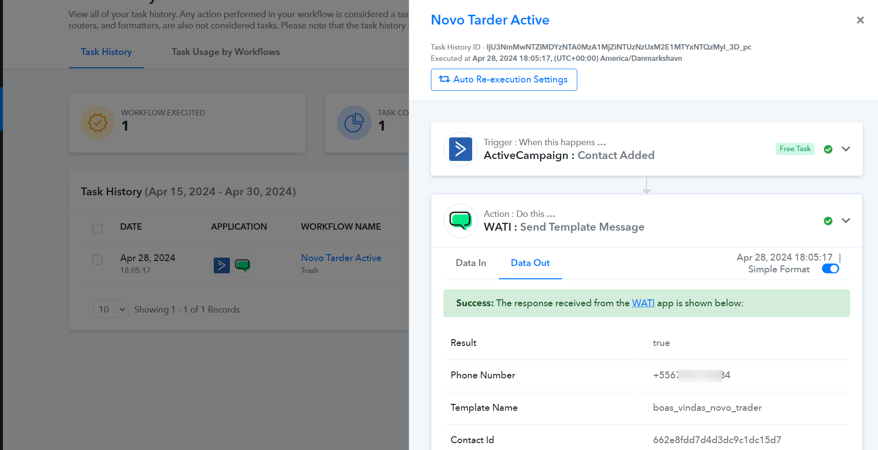The height and width of the screenshot is (450, 878).
Task: Click the Result value true
Action: point(661,343)
